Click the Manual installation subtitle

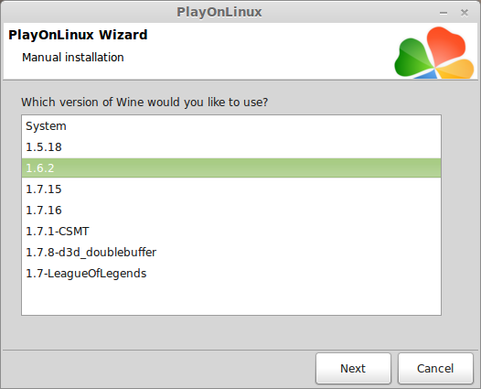(x=73, y=58)
